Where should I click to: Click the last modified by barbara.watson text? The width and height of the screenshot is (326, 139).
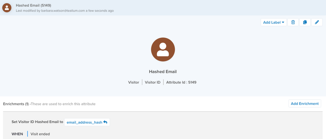(65, 11)
